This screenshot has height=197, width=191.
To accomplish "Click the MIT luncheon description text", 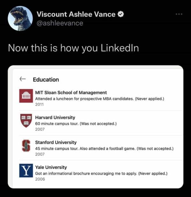I will (x=99, y=99).
